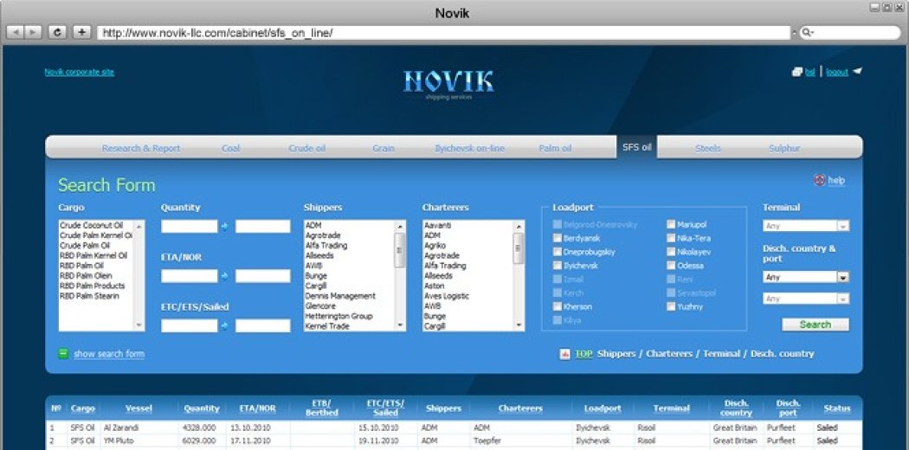Click the browser URL address bar
This screenshot has width=909, height=450.
coord(443,33)
